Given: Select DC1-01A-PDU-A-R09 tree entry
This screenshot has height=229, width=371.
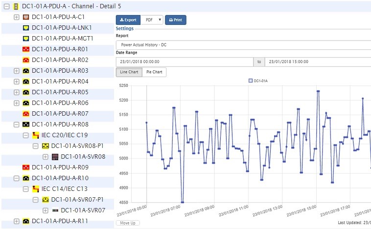Looking at the screenshot, I should point(60,167).
